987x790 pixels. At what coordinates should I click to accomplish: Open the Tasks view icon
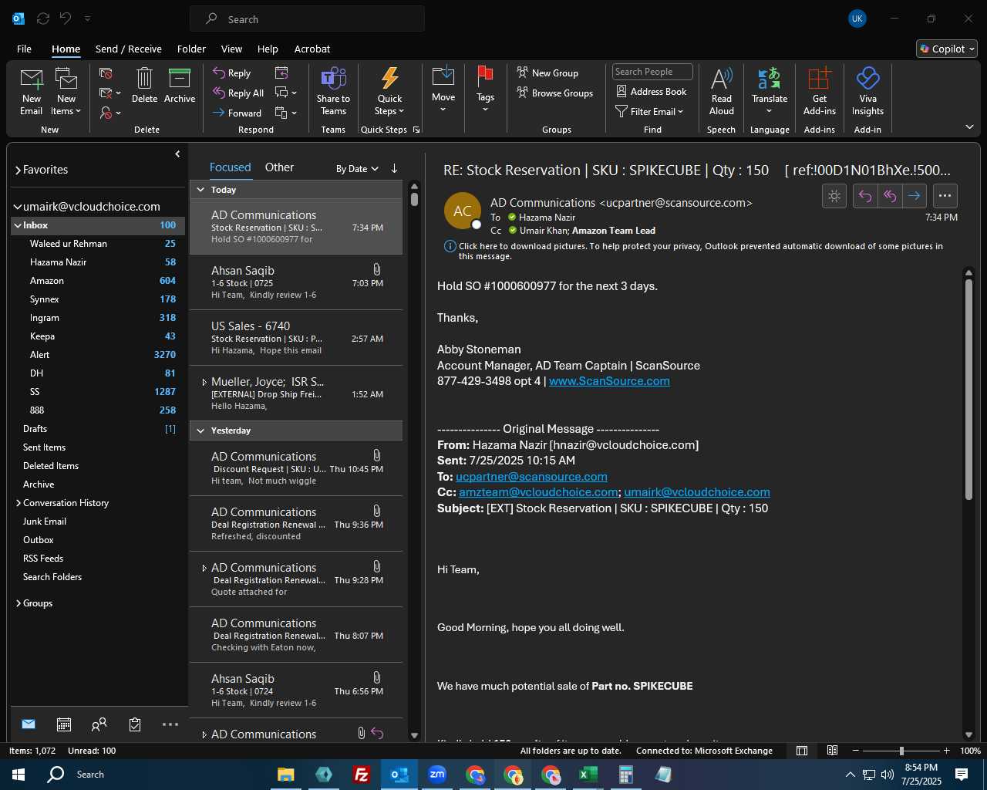(x=135, y=724)
